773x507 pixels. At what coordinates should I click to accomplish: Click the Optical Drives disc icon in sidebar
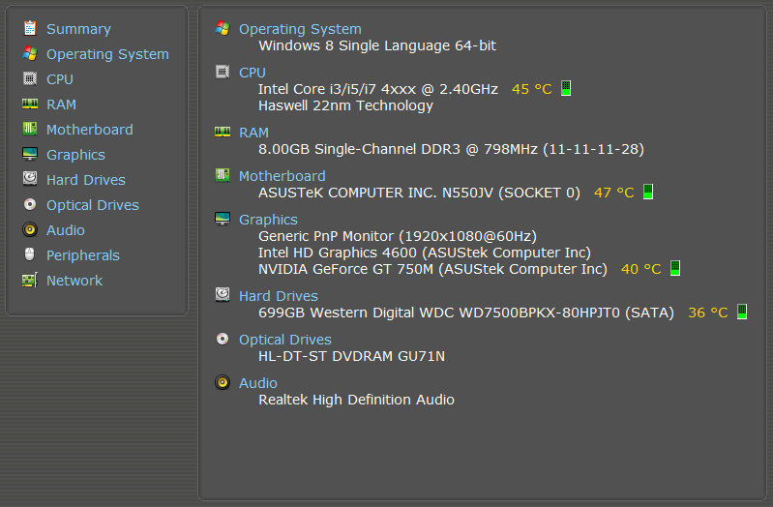pyautogui.click(x=30, y=204)
